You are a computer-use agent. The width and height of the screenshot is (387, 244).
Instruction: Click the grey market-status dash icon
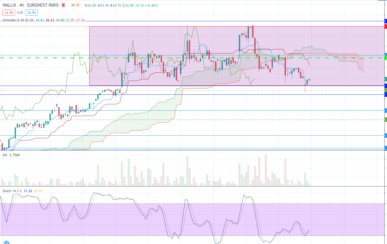73,5
